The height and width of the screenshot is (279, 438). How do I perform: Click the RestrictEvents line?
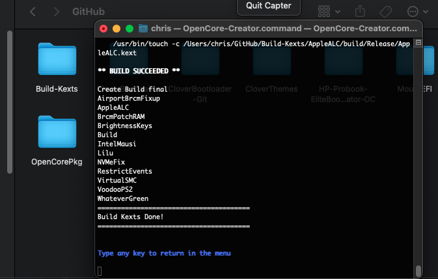[x=125, y=171]
